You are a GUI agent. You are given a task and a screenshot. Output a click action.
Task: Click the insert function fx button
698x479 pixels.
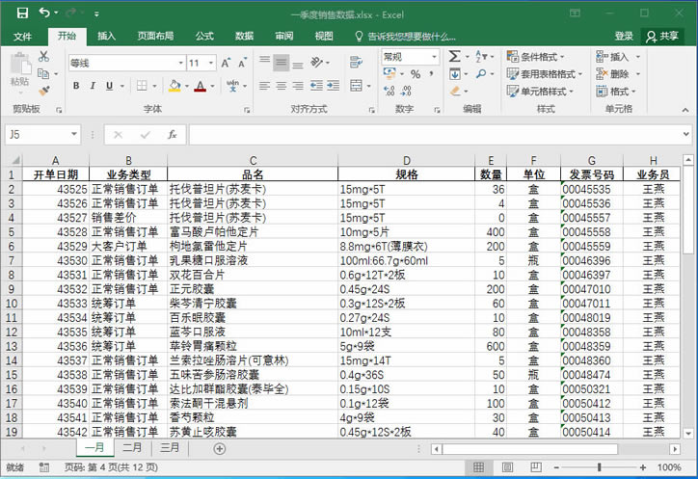click(172, 135)
